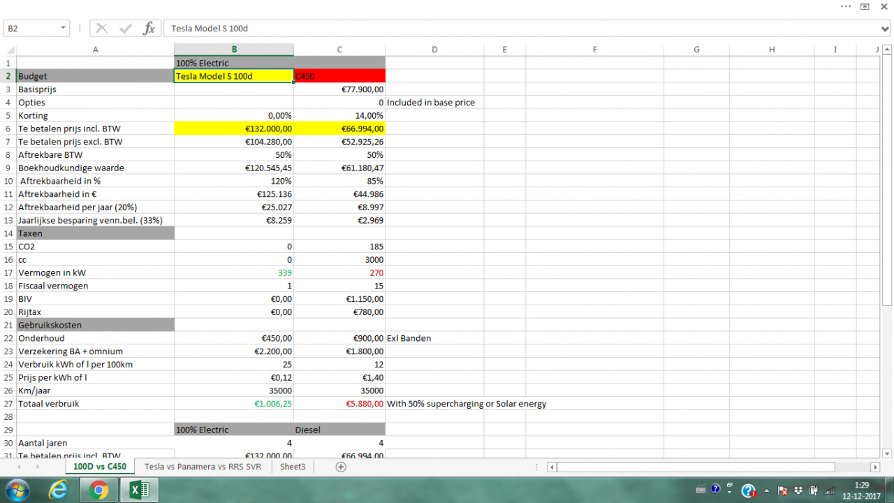Screen dimensions: 894x503
Task: Click the Name Box showing B2
Action: [x=31, y=29]
